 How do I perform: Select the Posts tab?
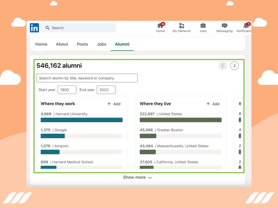pos(82,44)
